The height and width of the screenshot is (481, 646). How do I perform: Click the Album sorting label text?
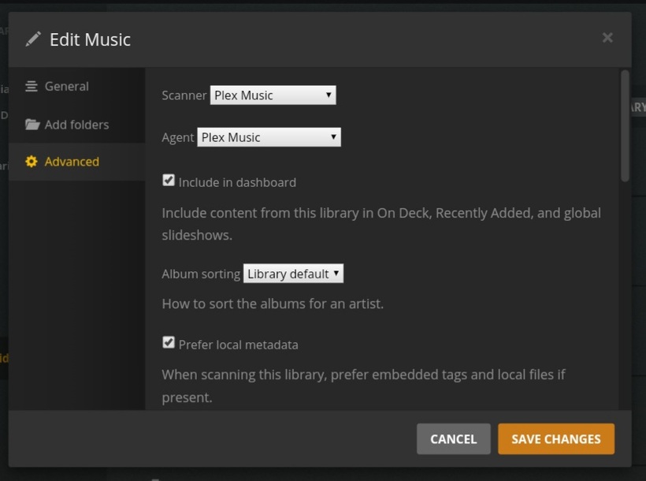click(x=201, y=274)
